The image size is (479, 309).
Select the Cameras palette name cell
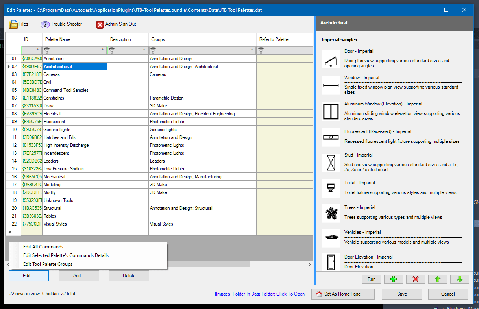point(75,74)
